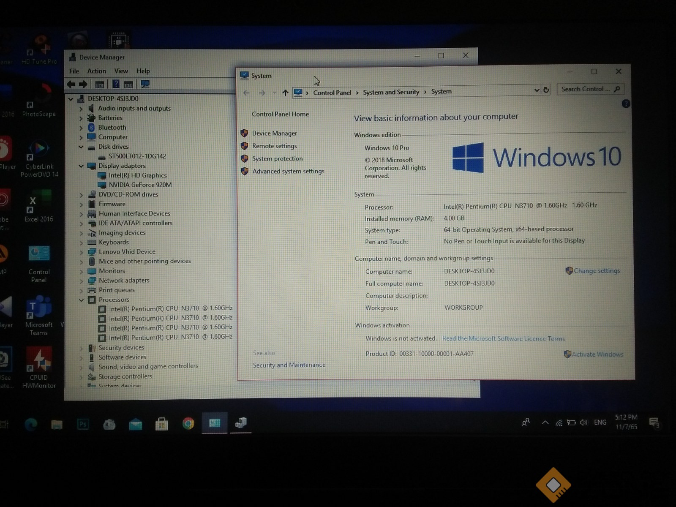Show hidden tray icons chevron
Image resolution: width=676 pixels, height=507 pixels.
tap(545, 422)
